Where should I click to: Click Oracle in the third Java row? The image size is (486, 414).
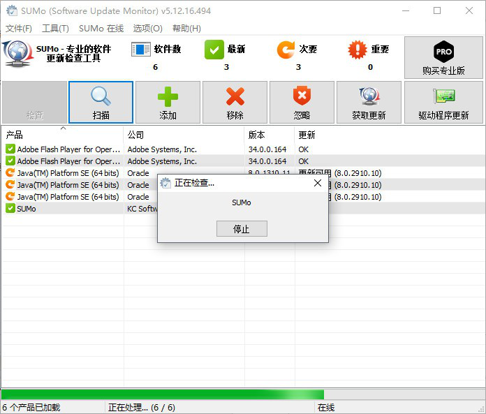pos(138,197)
